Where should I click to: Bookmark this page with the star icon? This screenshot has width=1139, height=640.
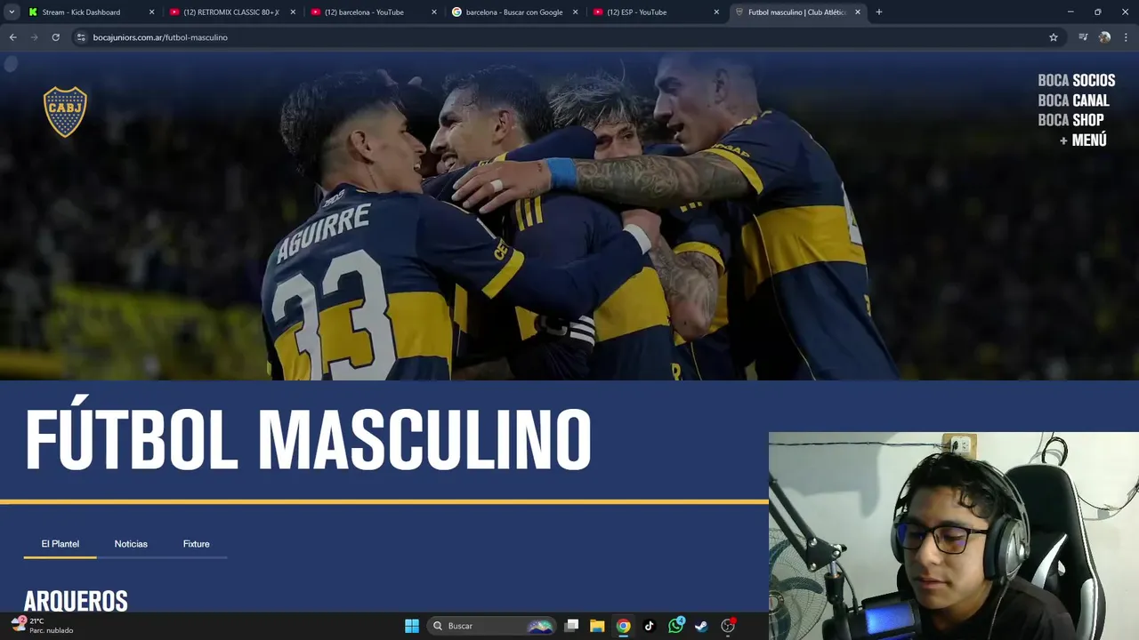click(1054, 37)
